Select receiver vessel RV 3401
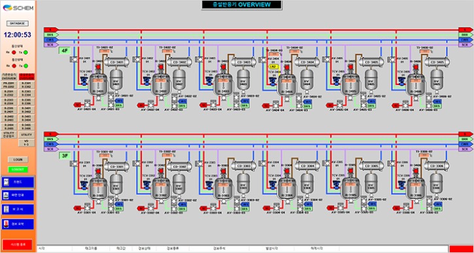The width and height of the screenshot is (474, 253). [x=116, y=79]
